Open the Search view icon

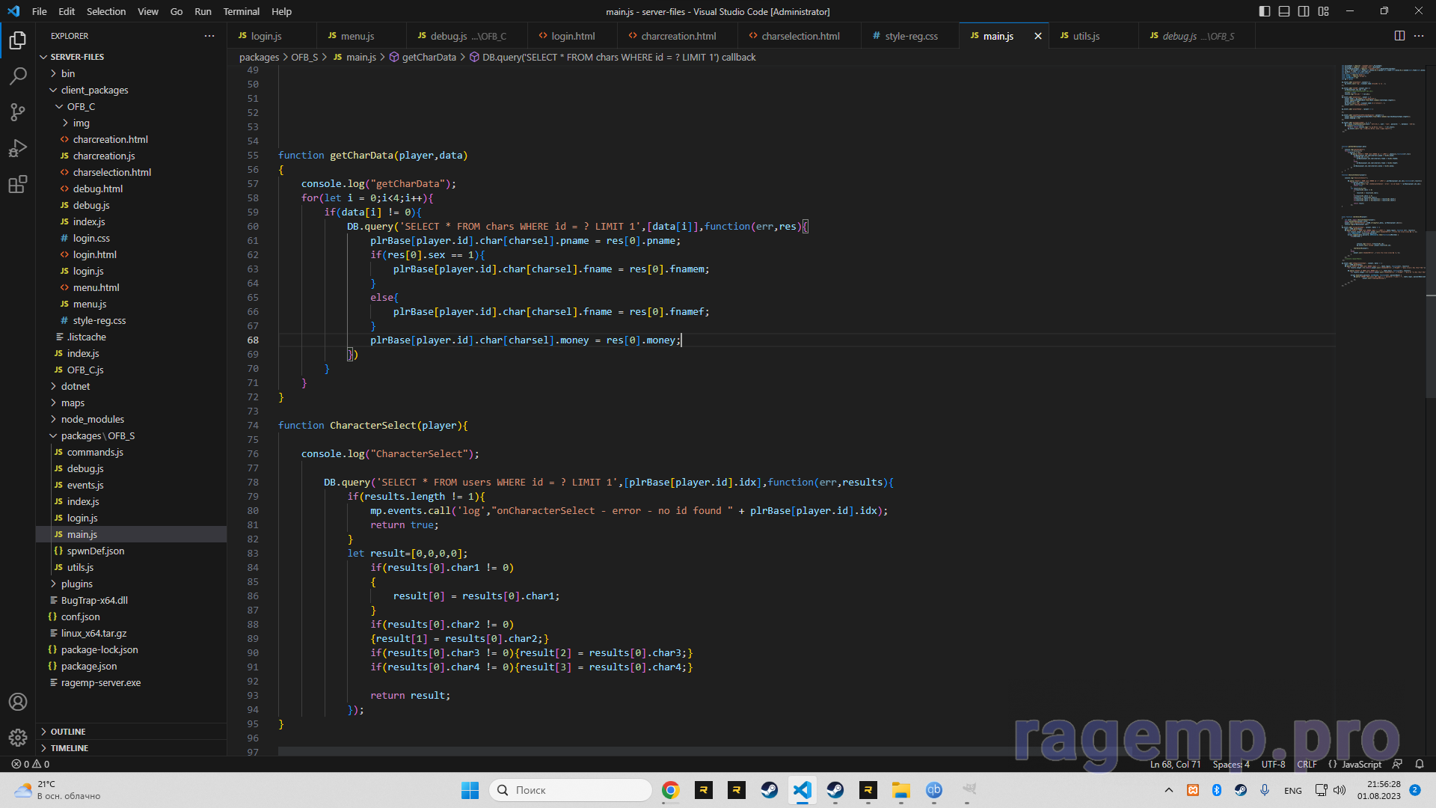coord(18,76)
